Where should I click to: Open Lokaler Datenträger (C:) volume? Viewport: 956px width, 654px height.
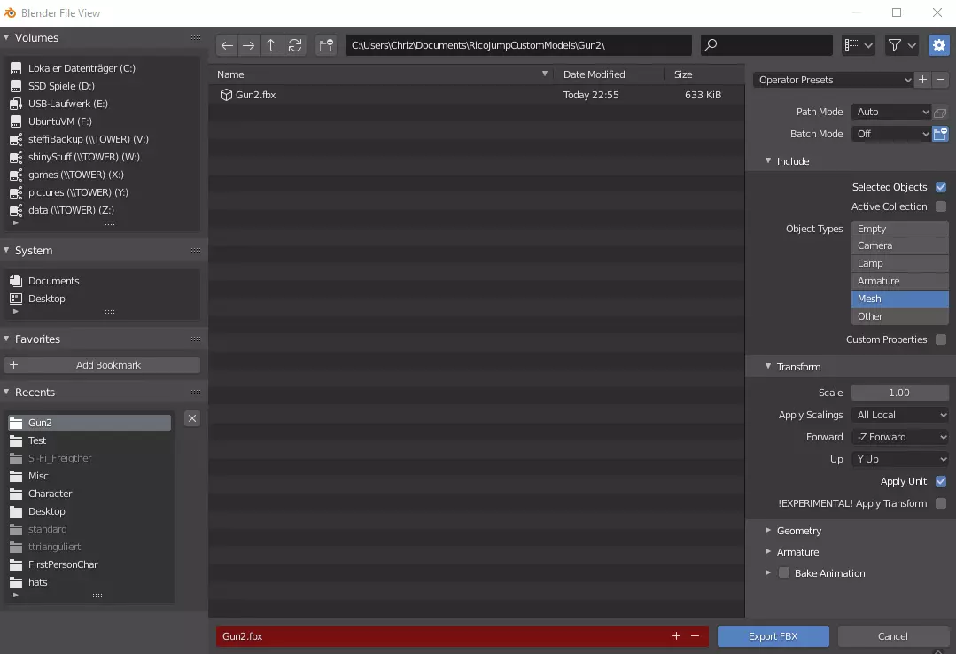click(101, 68)
